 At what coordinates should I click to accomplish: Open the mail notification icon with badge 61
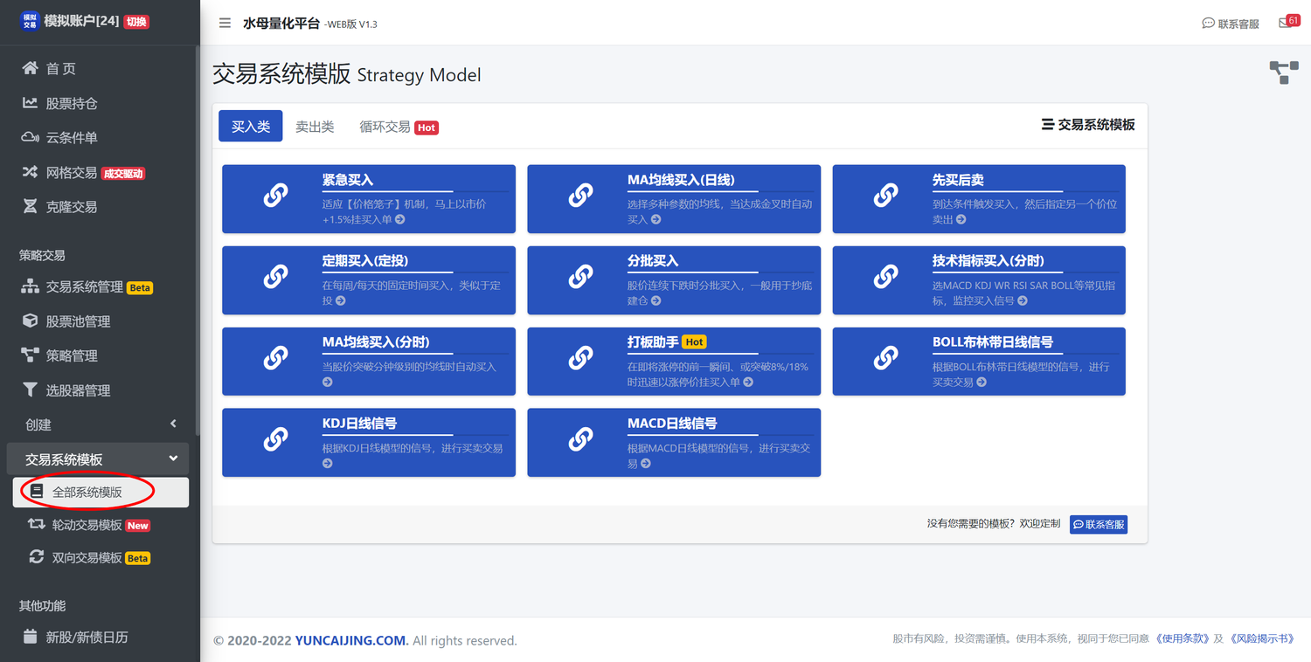click(1288, 23)
